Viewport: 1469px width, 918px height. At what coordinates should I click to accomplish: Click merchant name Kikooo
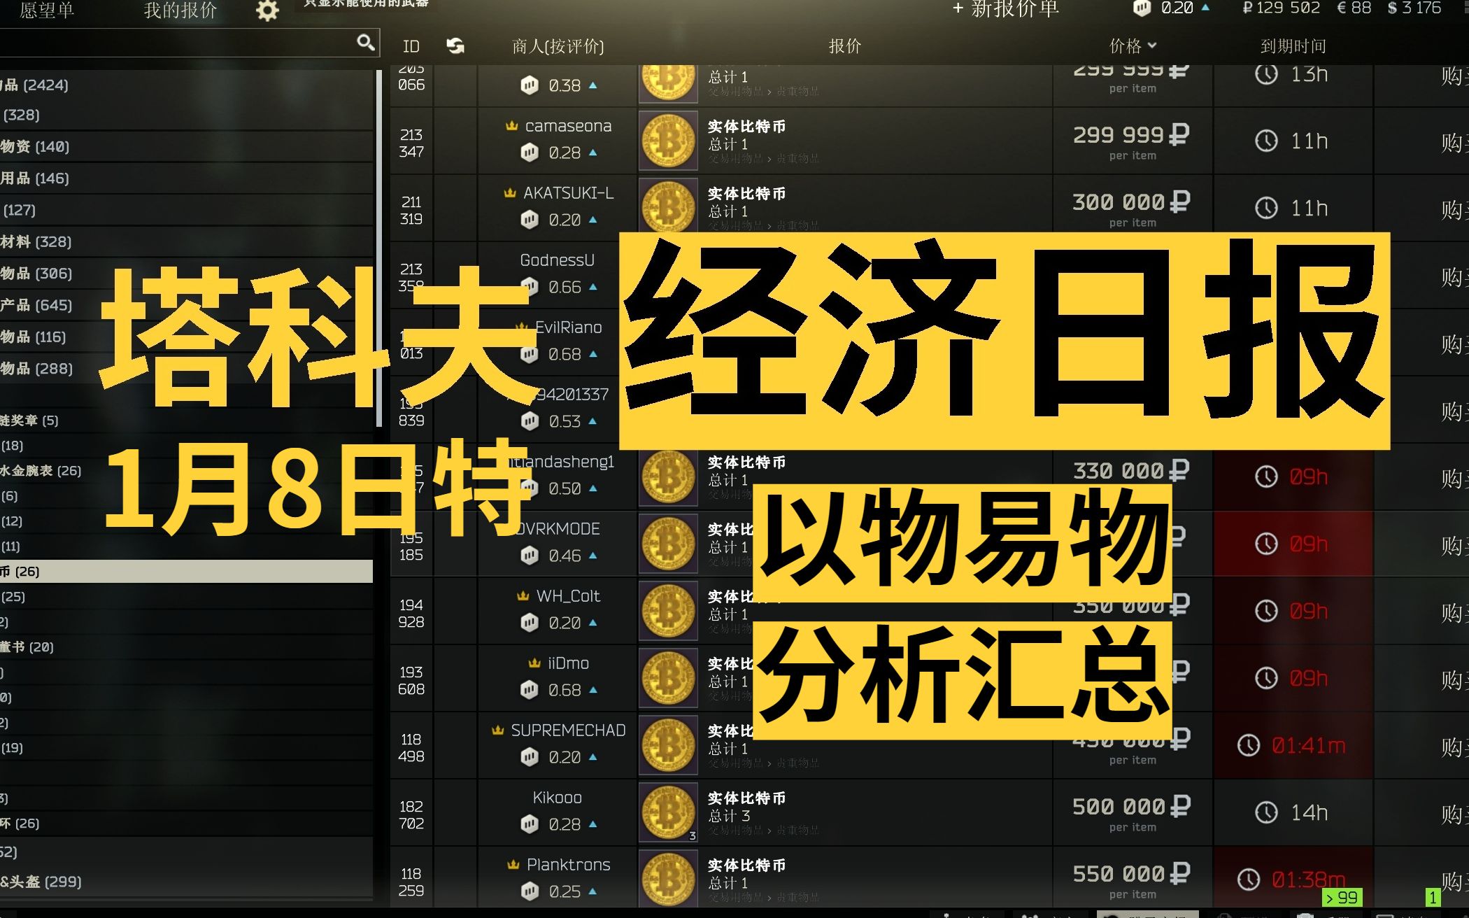pos(557,798)
